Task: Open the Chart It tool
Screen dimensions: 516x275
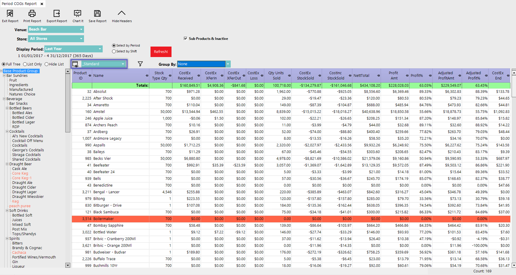Action: (78, 14)
